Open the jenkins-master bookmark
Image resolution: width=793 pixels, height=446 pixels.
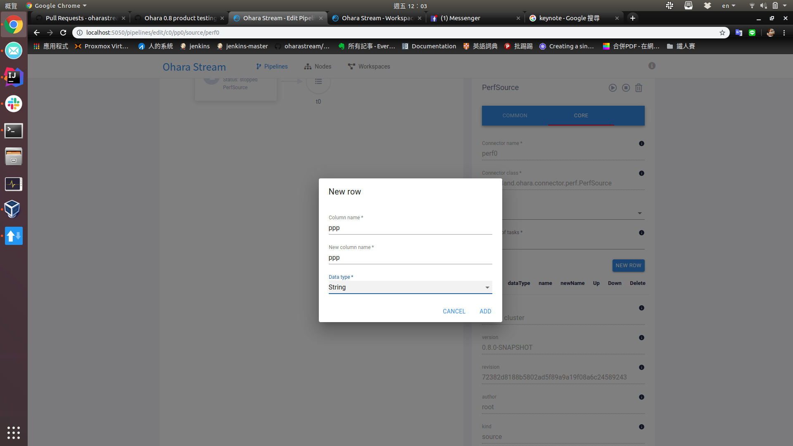[x=242, y=46]
